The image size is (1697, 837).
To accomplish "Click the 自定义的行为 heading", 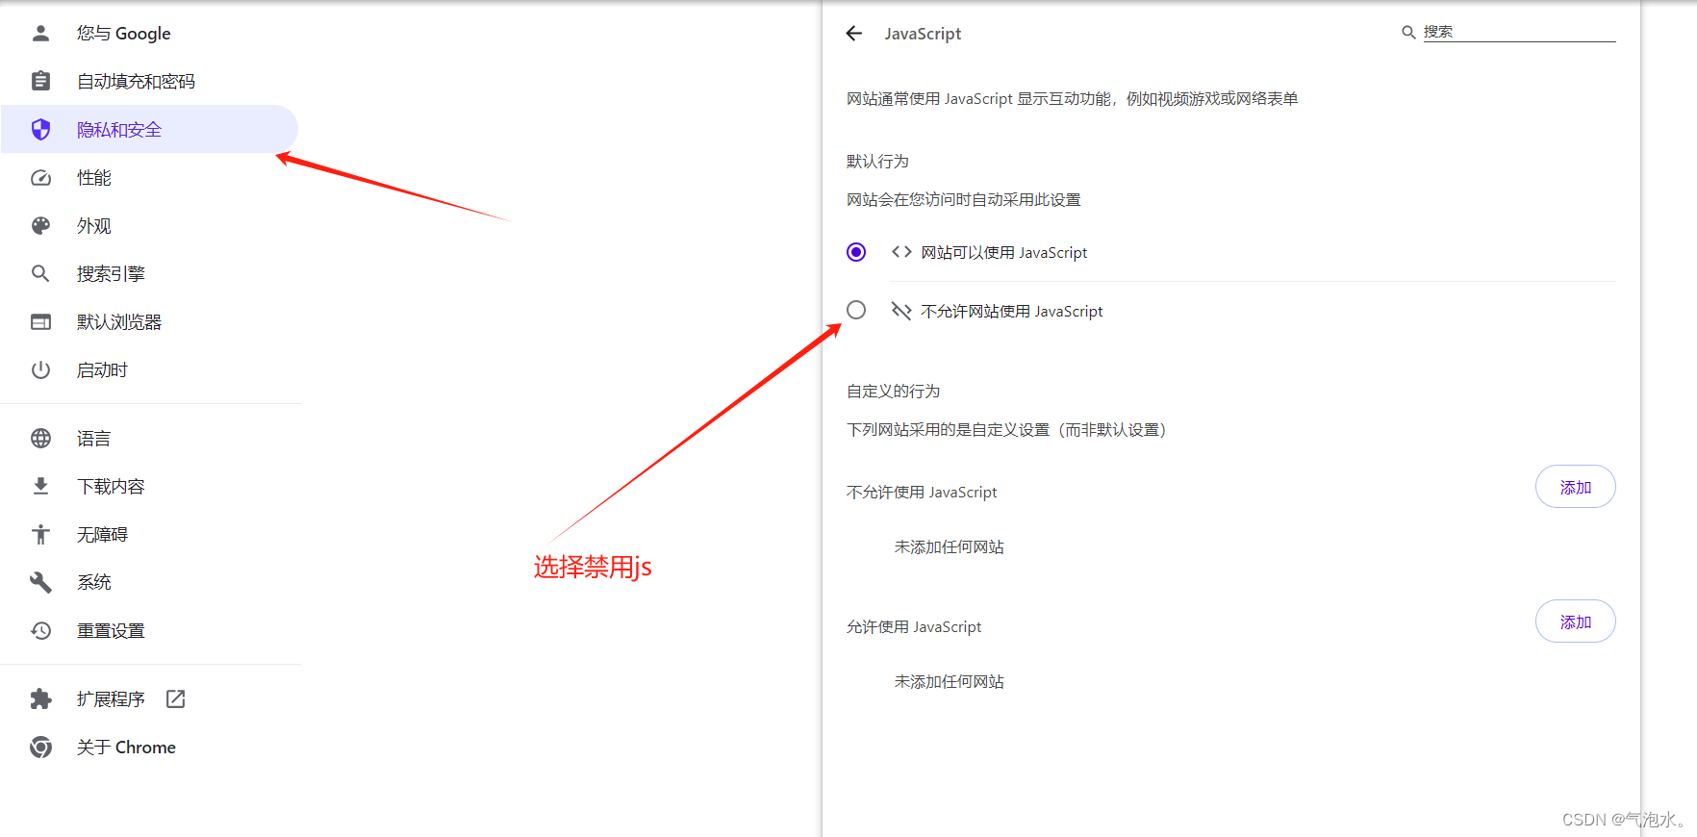I will (x=893, y=391).
